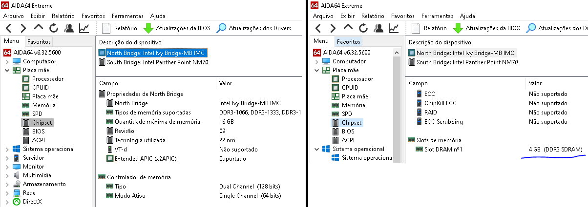Screen dimensions: 588x207
Task: Open Ferramentas menu in left window
Action: point(128,16)
